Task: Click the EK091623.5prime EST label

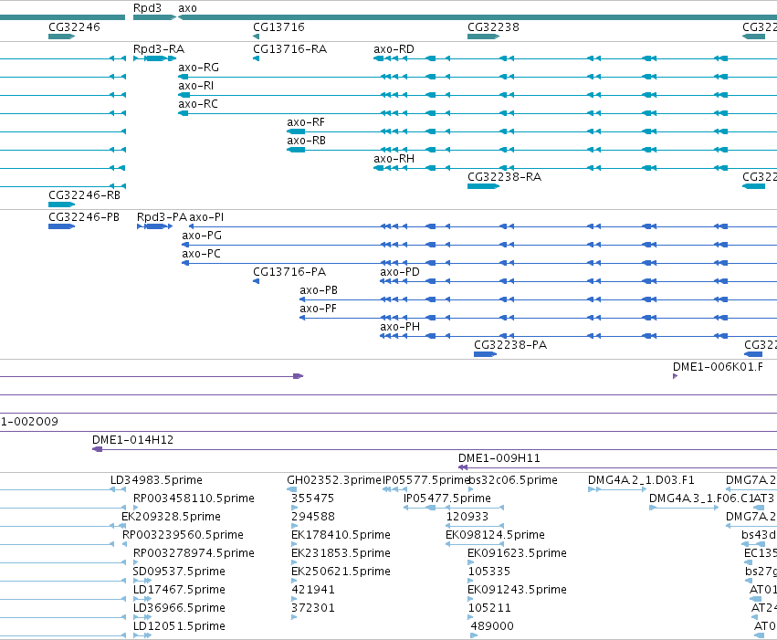Action: 518,553
